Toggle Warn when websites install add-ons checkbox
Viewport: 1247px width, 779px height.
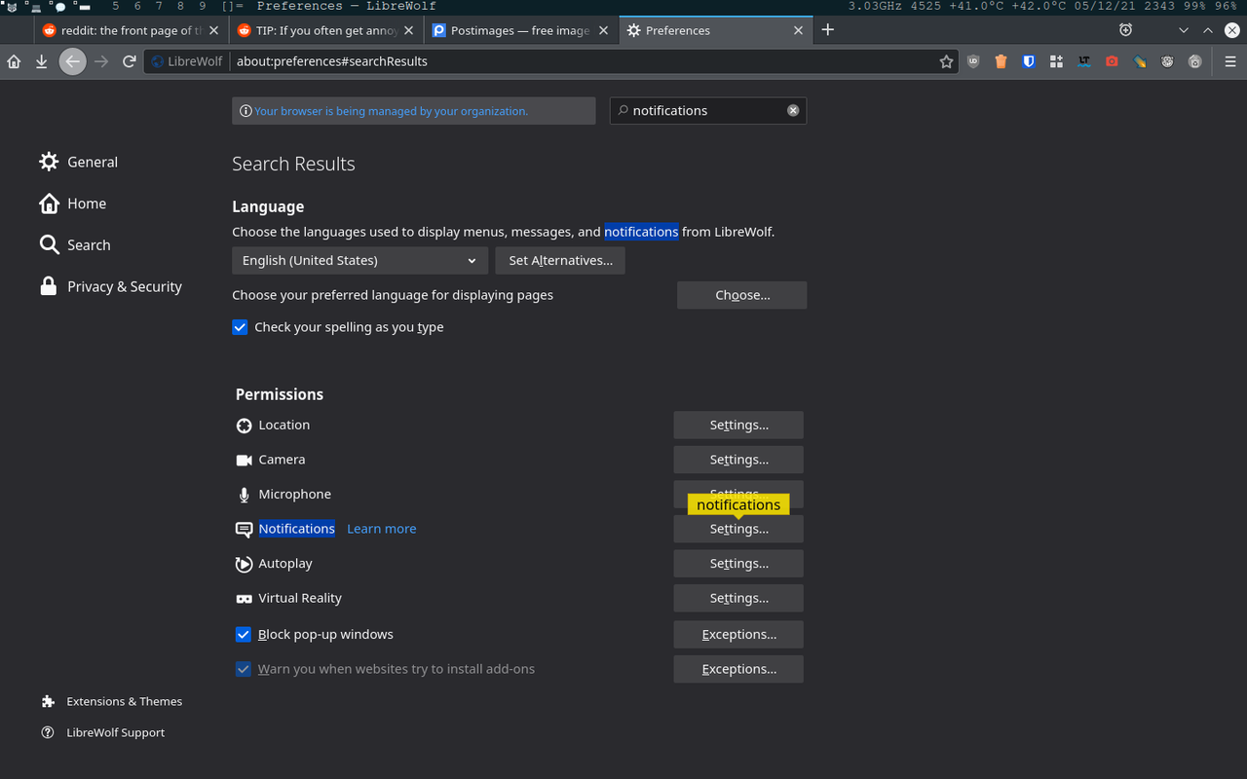[244, 669]
